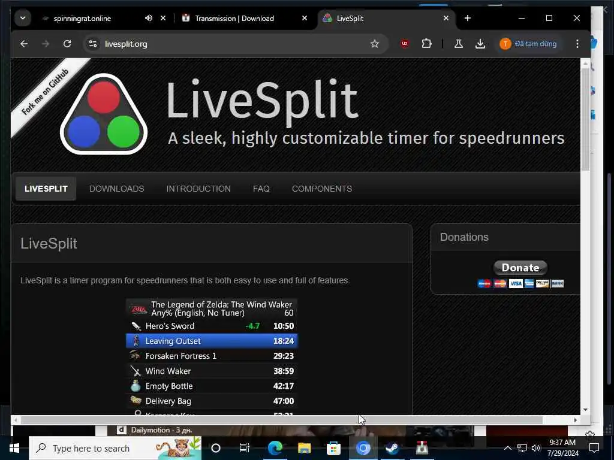614x460 pixels.
Task: Close the LiveSplit tab
Action: coord(446,18)
